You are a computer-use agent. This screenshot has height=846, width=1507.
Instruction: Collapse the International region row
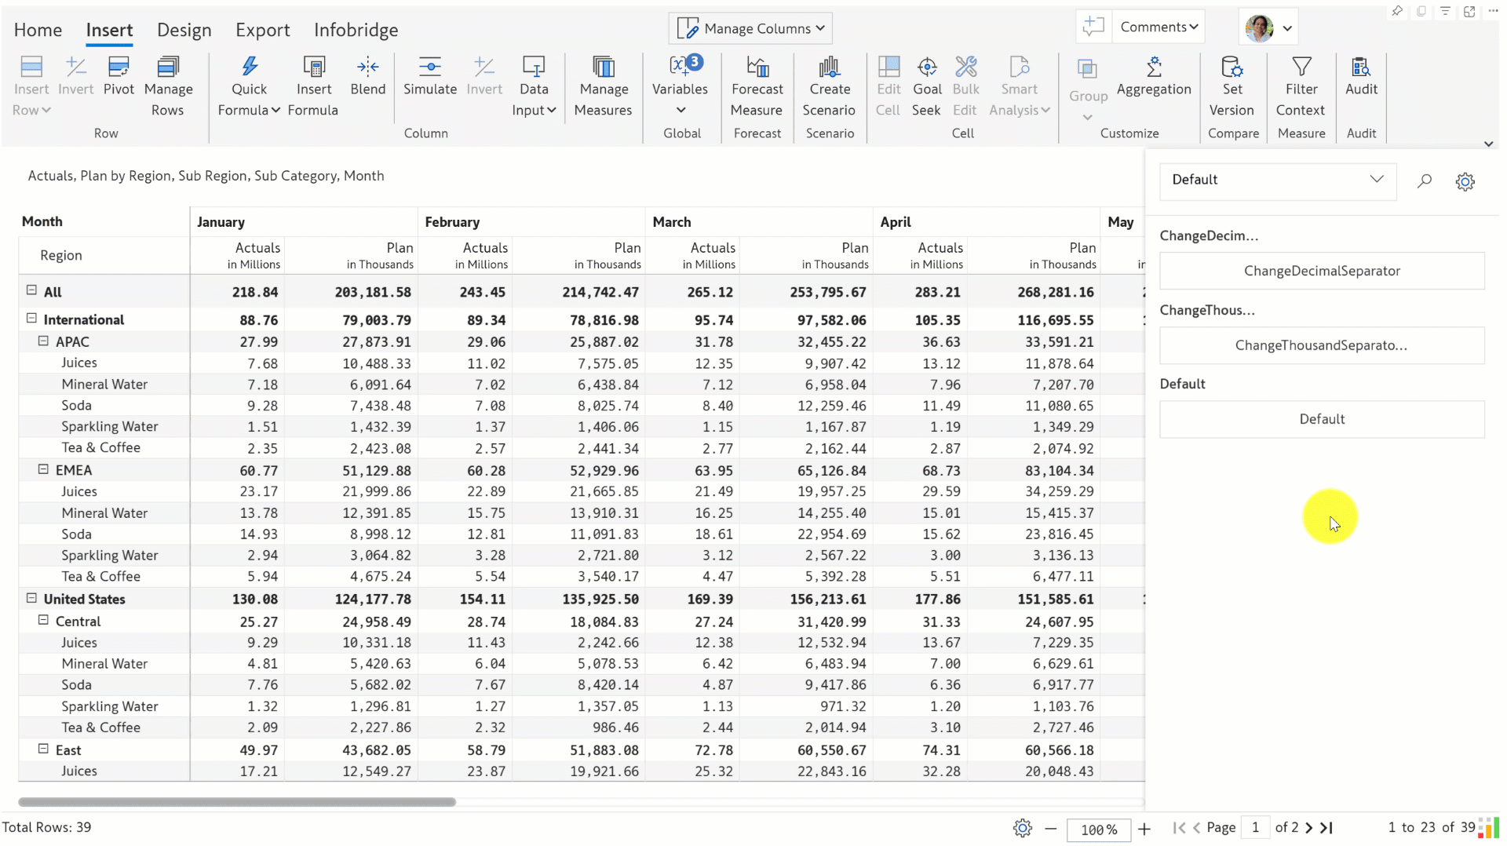tap(31, 319)
